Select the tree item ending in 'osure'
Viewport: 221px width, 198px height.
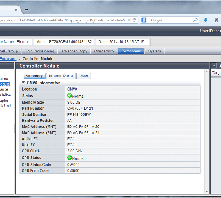coord(4,79)
